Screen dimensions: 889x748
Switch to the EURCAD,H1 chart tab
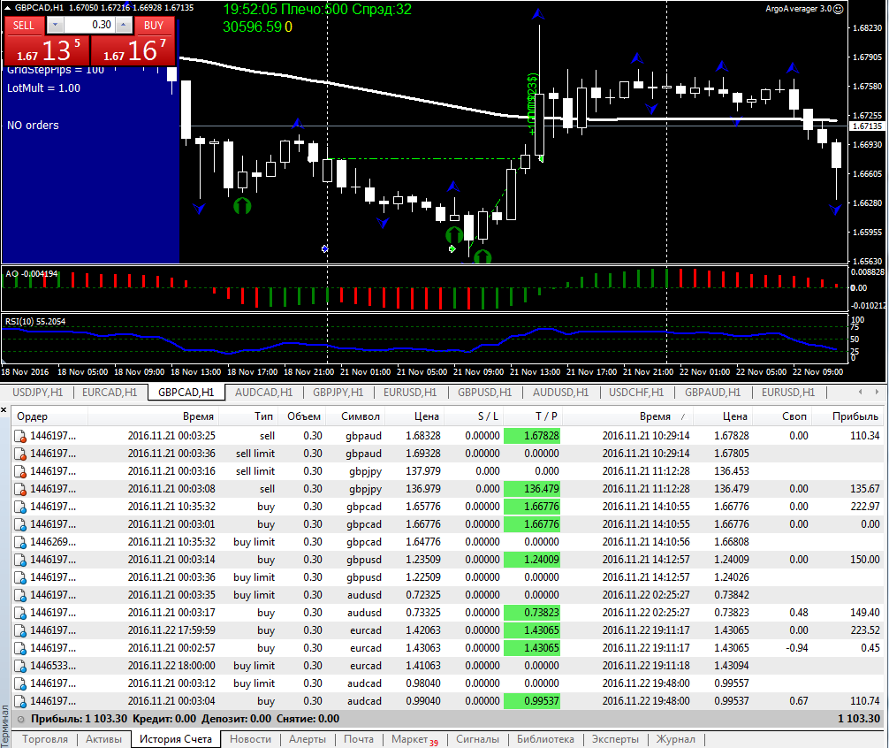pyautogui.click(x=110, y=393)
